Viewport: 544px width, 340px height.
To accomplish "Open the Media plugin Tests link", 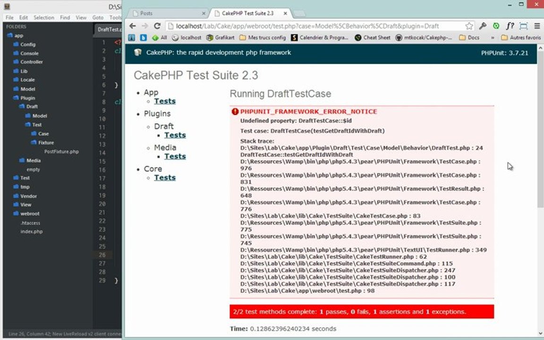I will click(x=175, y=156).
